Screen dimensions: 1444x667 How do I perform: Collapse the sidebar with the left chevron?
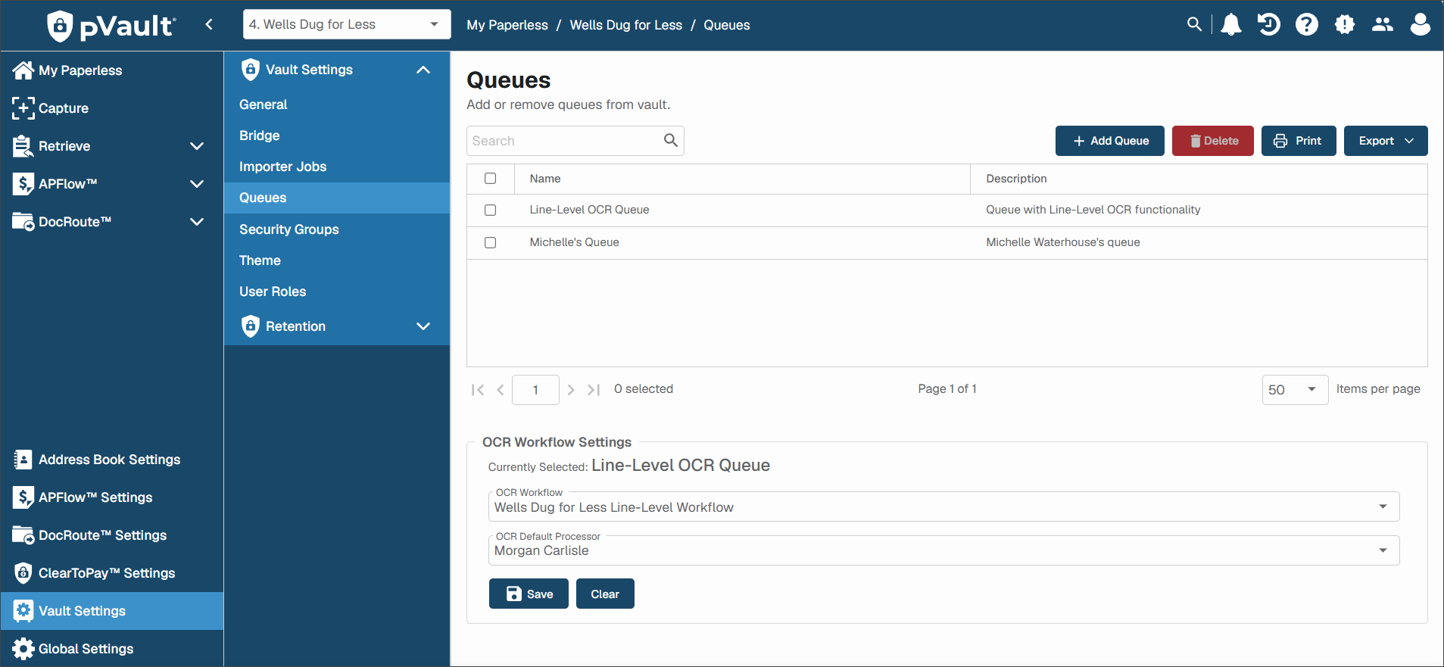(209, 24)
